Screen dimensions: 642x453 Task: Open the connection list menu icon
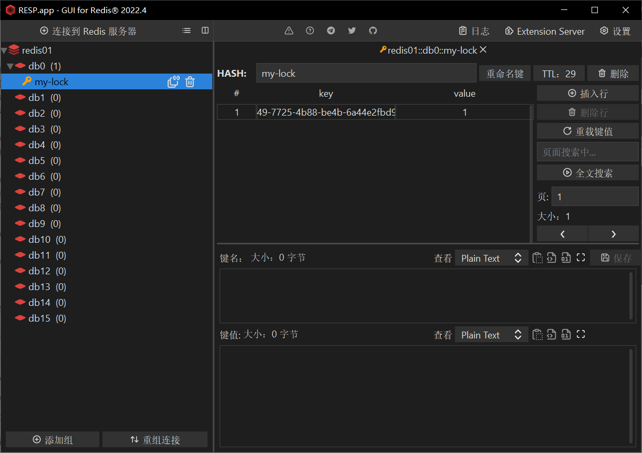click(x=187, y=31)
